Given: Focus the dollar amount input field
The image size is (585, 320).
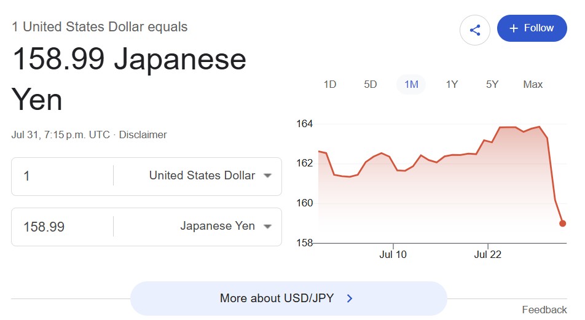Looking at the screenshot, I should coord(62,176).
